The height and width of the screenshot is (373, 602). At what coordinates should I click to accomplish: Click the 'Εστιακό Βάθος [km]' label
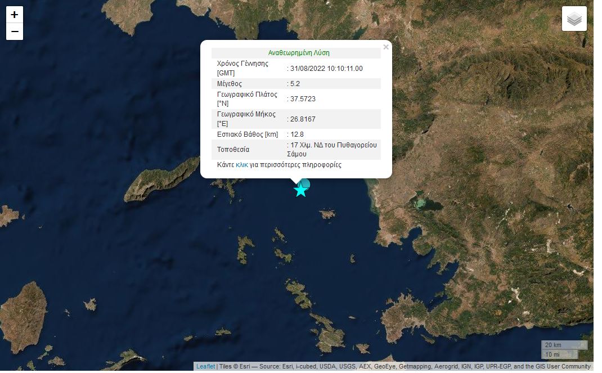click(x=247, y=134)
